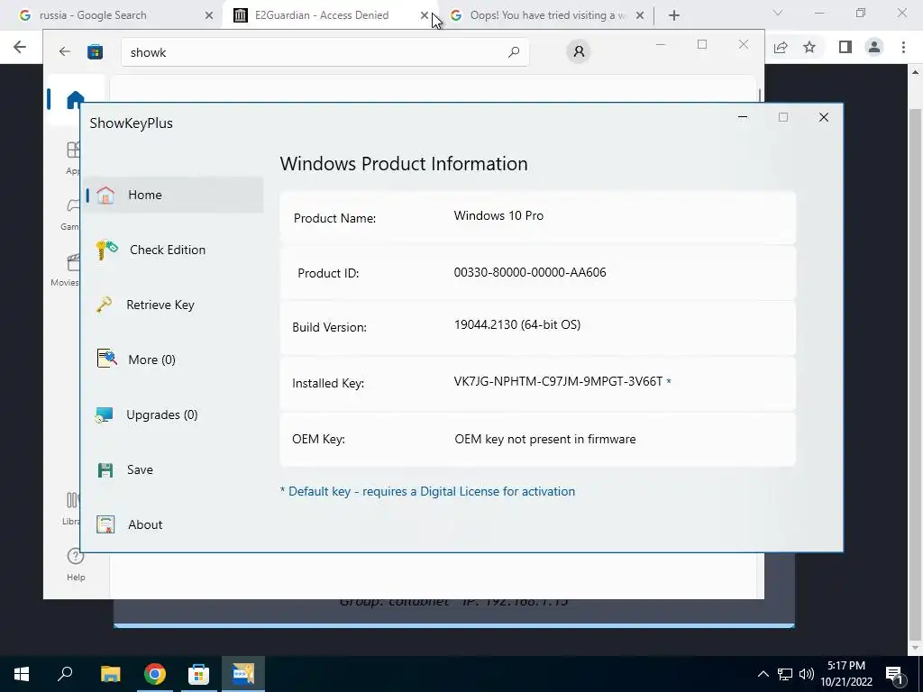Click the Home house icon in ShowKeyPlus
This screenshot has height=692, width=923.
coord(105,195)
